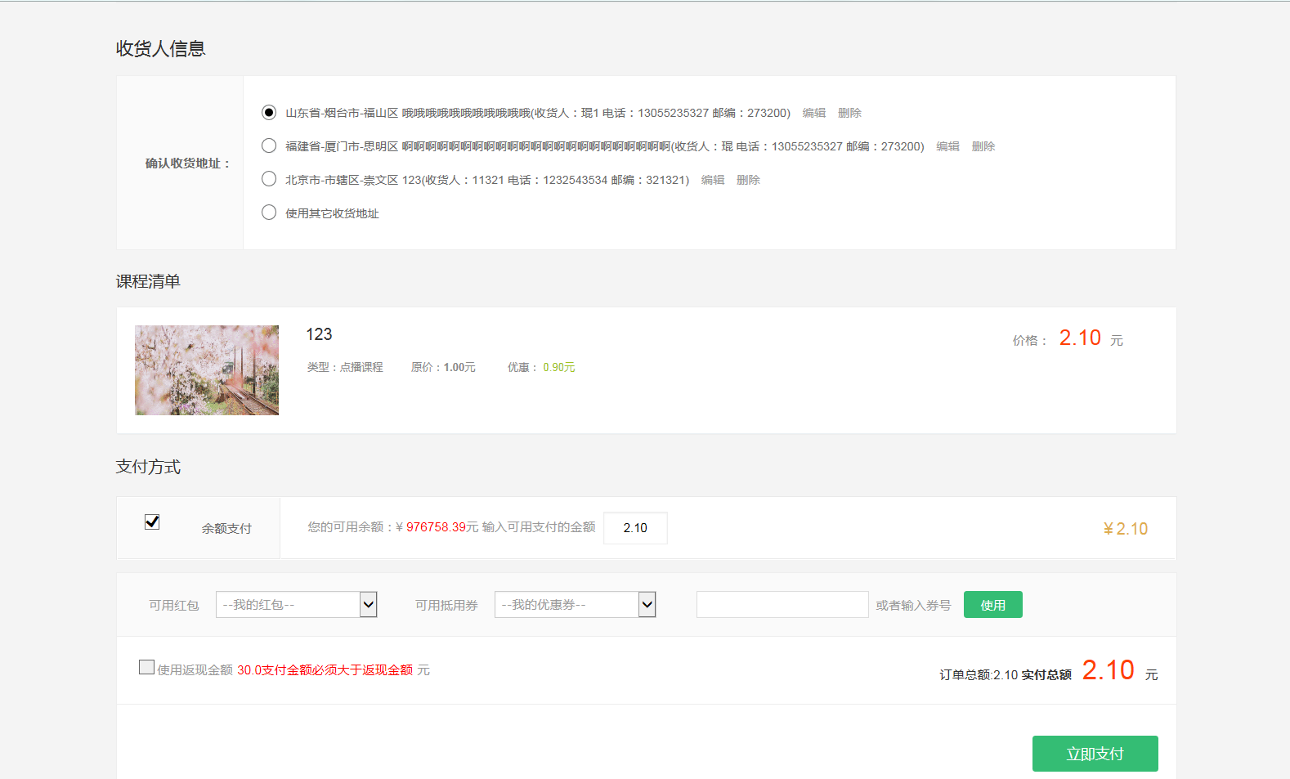The width and height of the screenshot is (1290, 779).
Task: Click the 优惠：0.90元 discount text
Action: click(541, 368)
